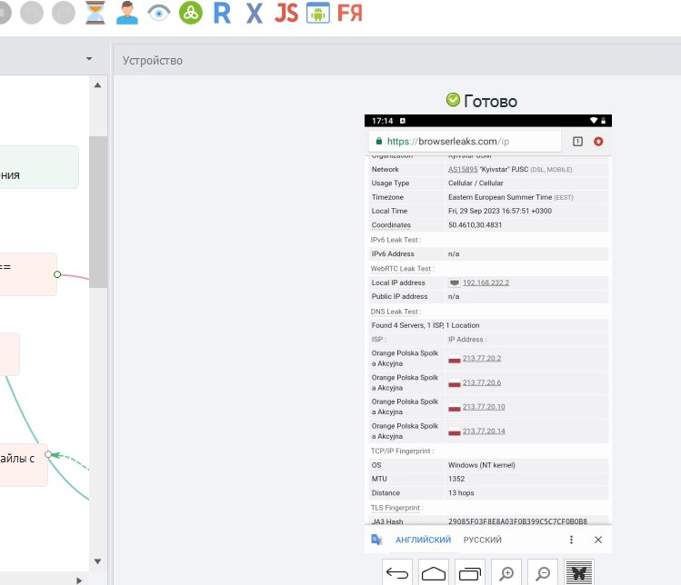Click the vertical scrollbar thumb in scenario panel
681x585 pixels.
[x=98, y=212]
